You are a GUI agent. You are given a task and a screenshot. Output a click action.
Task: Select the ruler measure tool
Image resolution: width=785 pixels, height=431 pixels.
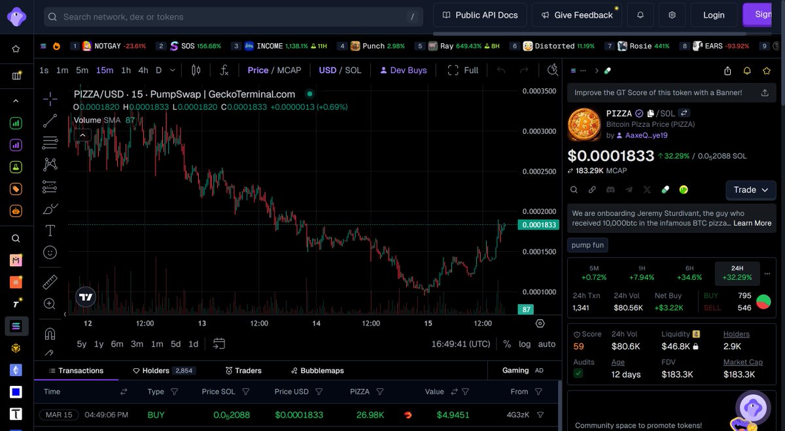point(50,282)
